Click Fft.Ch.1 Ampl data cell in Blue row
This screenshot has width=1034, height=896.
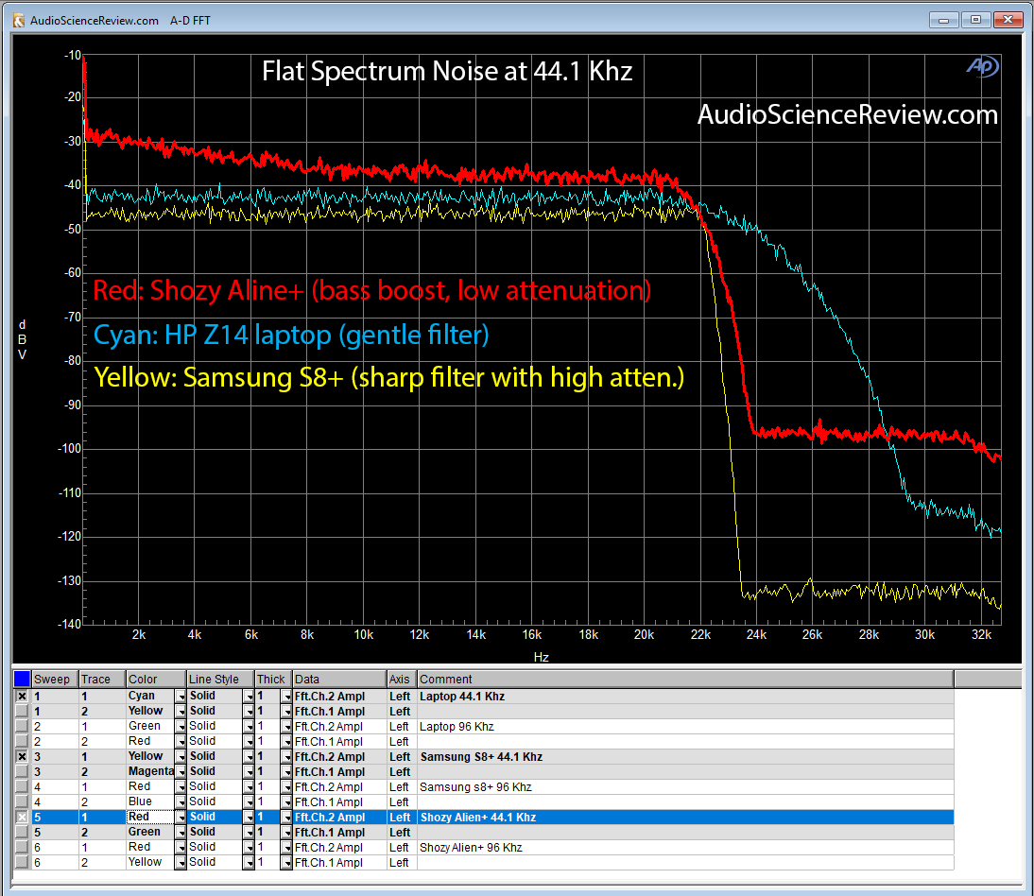(339, 802)
